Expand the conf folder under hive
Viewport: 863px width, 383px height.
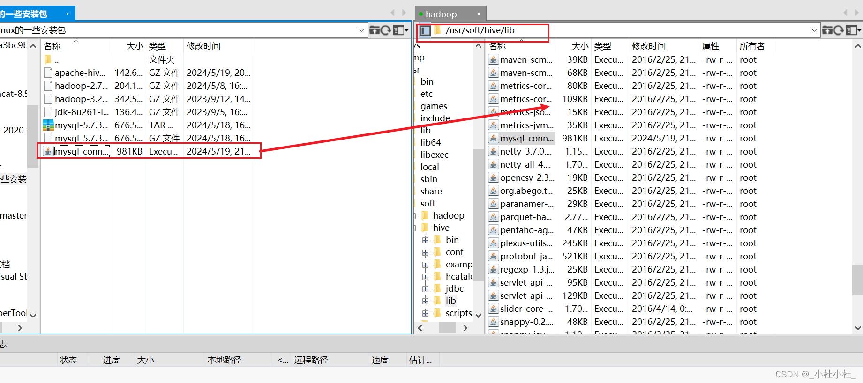(426, 252)
